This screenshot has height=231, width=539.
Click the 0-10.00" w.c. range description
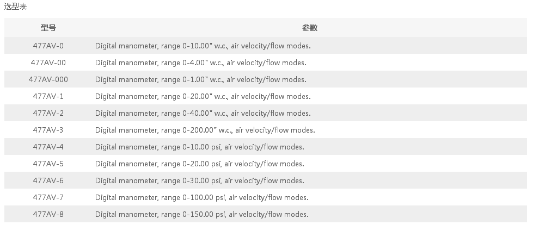tap(203, 46)
